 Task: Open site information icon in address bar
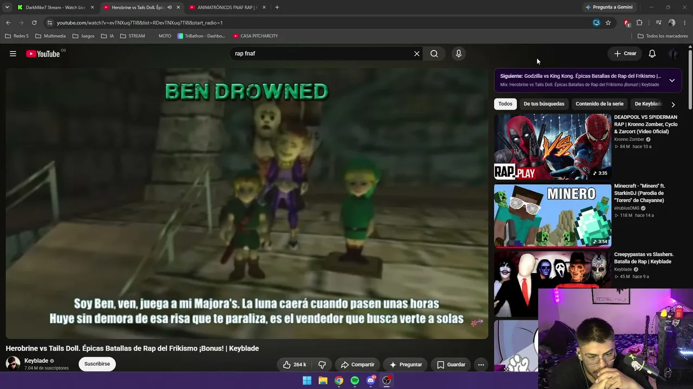click(x=50, y=23)
